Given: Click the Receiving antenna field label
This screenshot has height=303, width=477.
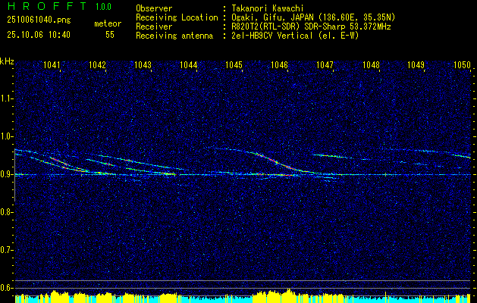Looking at the screenshot, I should click(174, 36).
